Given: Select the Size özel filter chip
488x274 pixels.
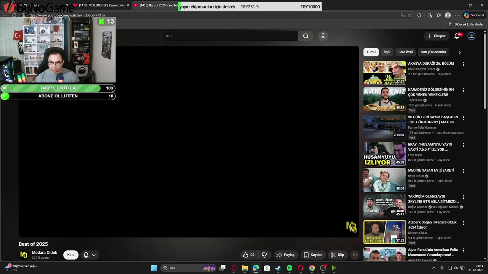Looking at the screenshot, I should (406, 52).
